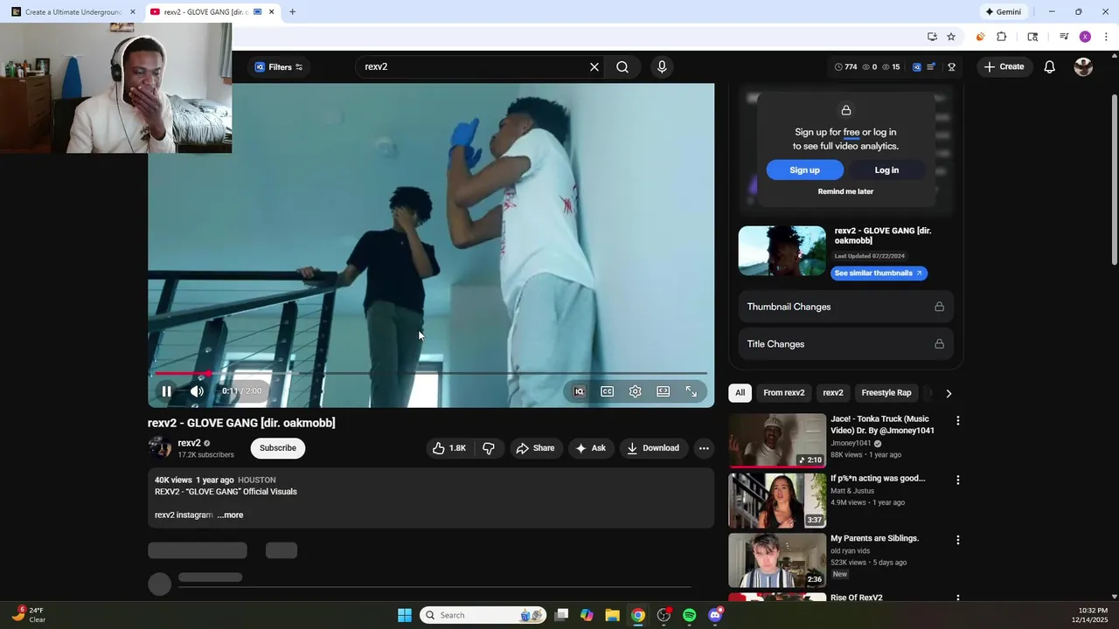The width and height of the screenshot is (1119, 629).
Task: Click the vidIQ eye stat 15
Action: pyautogui.click(x=891, y=67)
